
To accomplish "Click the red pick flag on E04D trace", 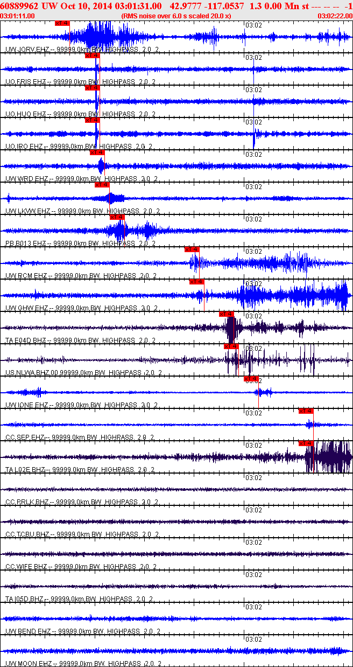I will (227, 314).
